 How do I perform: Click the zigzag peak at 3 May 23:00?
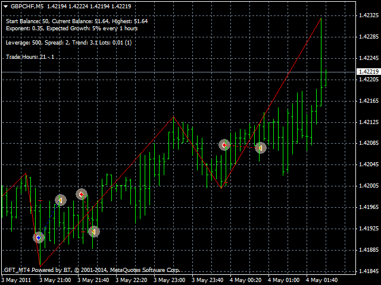pos(173,117)
